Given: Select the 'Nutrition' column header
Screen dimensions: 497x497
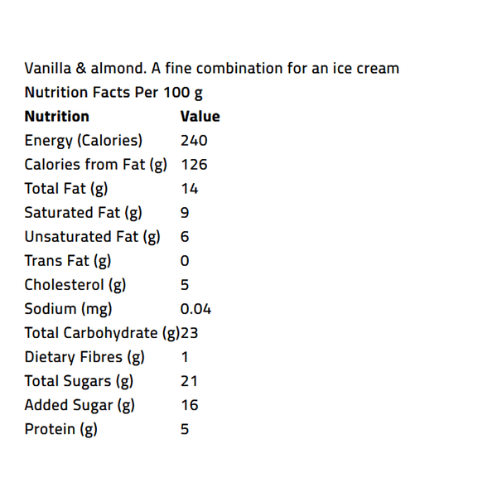Looking at the screenshot, I should [x=56, y=116].
